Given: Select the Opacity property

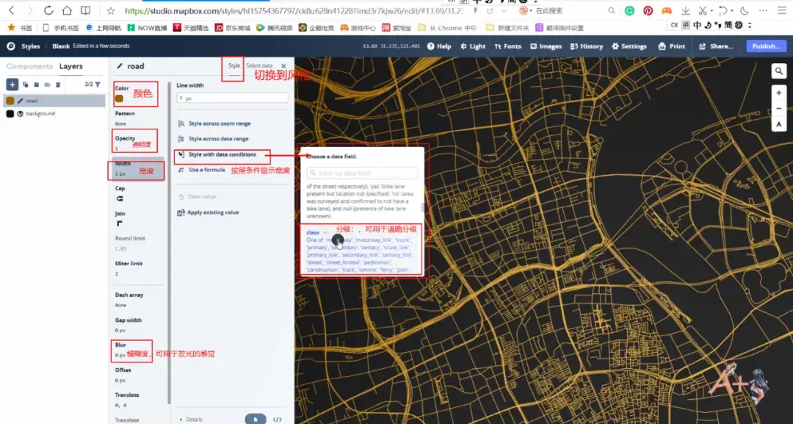Looking at the screenshot, I should 139,143.
